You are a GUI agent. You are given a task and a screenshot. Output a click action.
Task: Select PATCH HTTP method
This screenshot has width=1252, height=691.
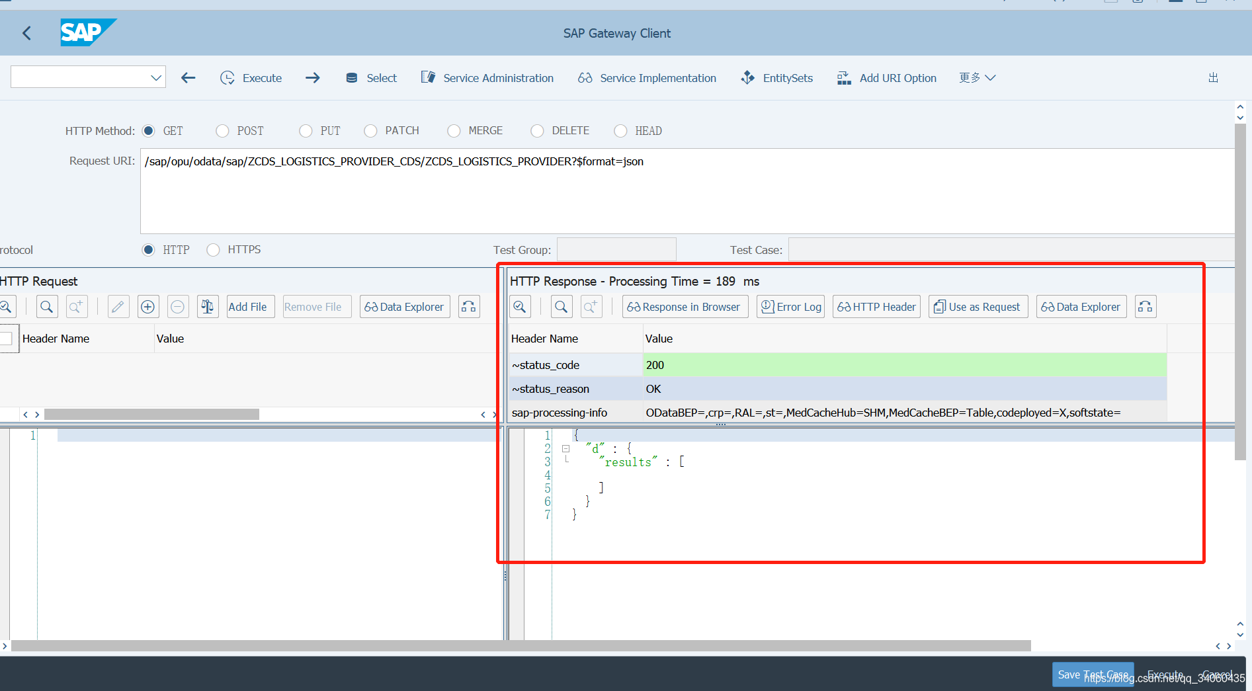(x=370, y=131)
